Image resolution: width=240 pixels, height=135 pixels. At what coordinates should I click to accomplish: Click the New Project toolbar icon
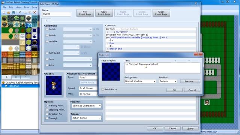pos(4,12)
